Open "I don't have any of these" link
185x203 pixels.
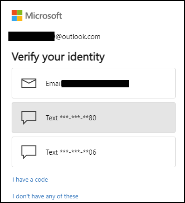coord(45,196)
